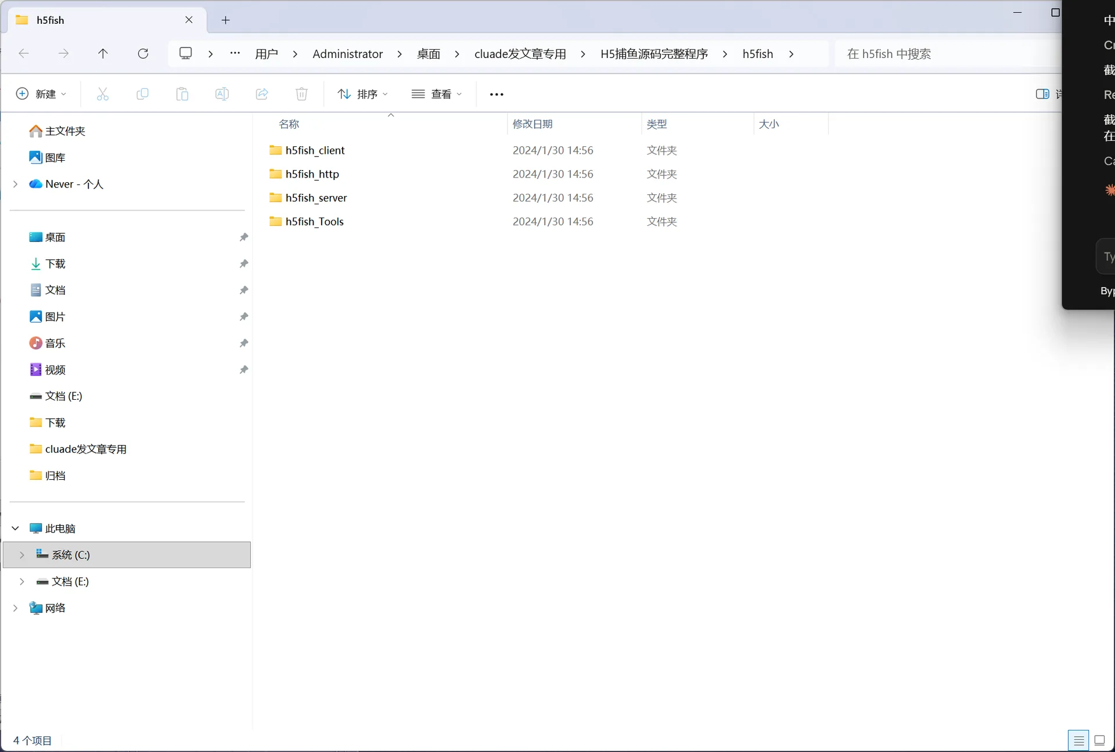1115x752 pixels.
Task: Collapse the 此电脑 tree node
Action: [x=16, y=529]
